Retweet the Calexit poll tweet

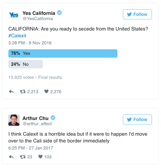(x=23, y=92)
